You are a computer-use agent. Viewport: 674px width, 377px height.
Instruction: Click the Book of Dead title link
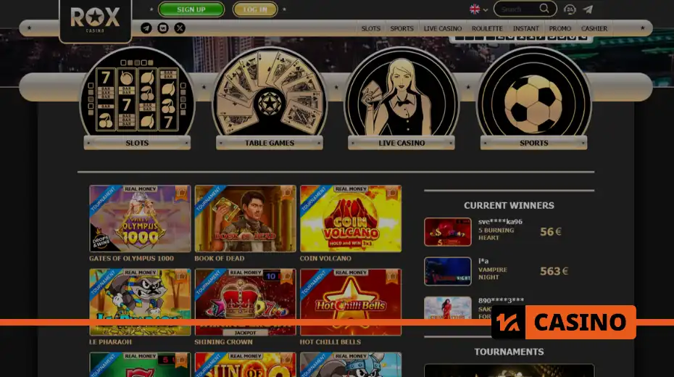click(x=219, y=258)
